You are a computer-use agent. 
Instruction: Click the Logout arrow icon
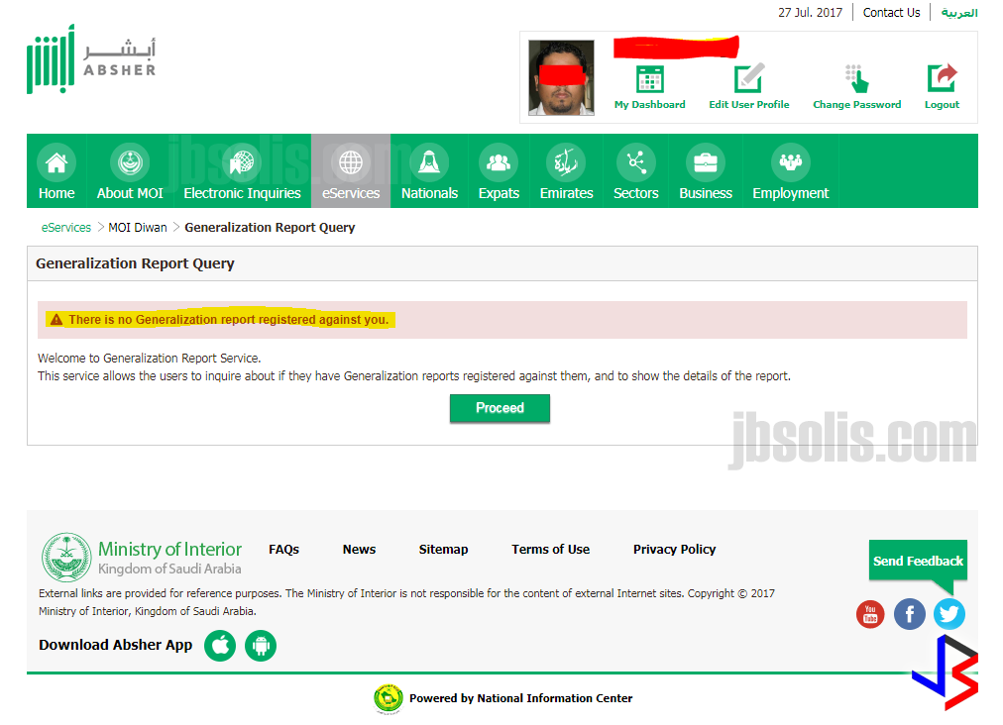coord(942,78)
